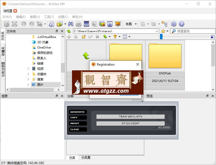
Task: Expand the 视频 folder tree node
Action: (28, 69)
